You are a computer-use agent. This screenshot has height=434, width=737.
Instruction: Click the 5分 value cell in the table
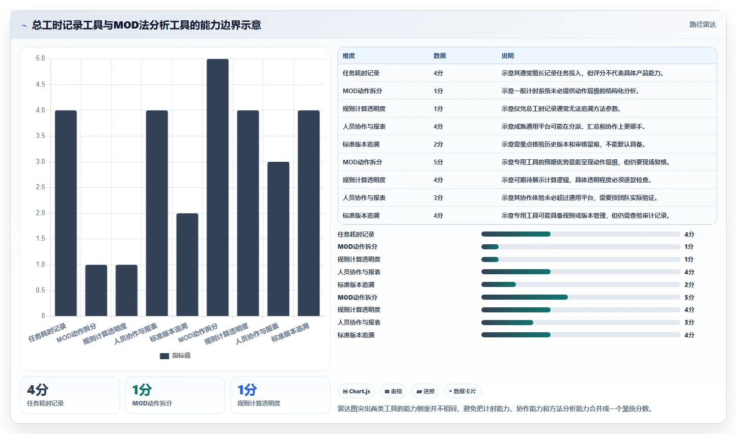click(x=439, y=162)
